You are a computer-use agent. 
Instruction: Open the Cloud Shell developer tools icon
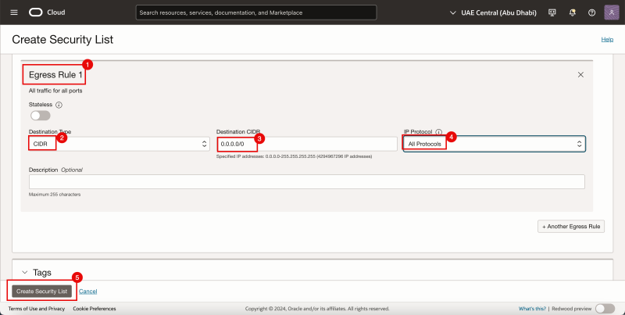pos(552,13)
